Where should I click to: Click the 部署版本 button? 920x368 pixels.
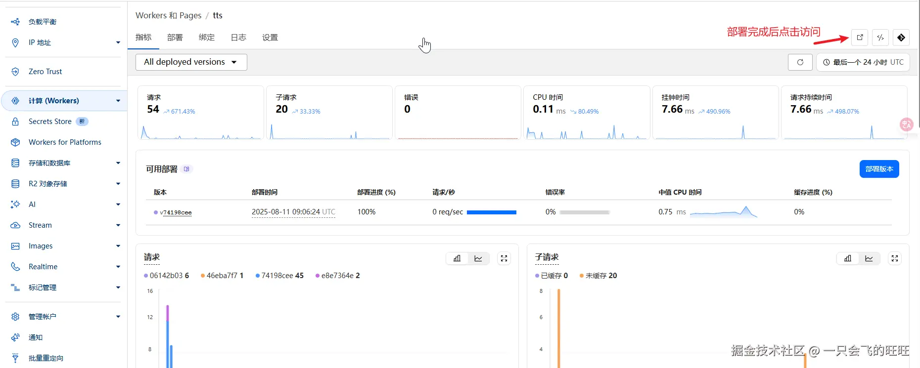point(879,169)
